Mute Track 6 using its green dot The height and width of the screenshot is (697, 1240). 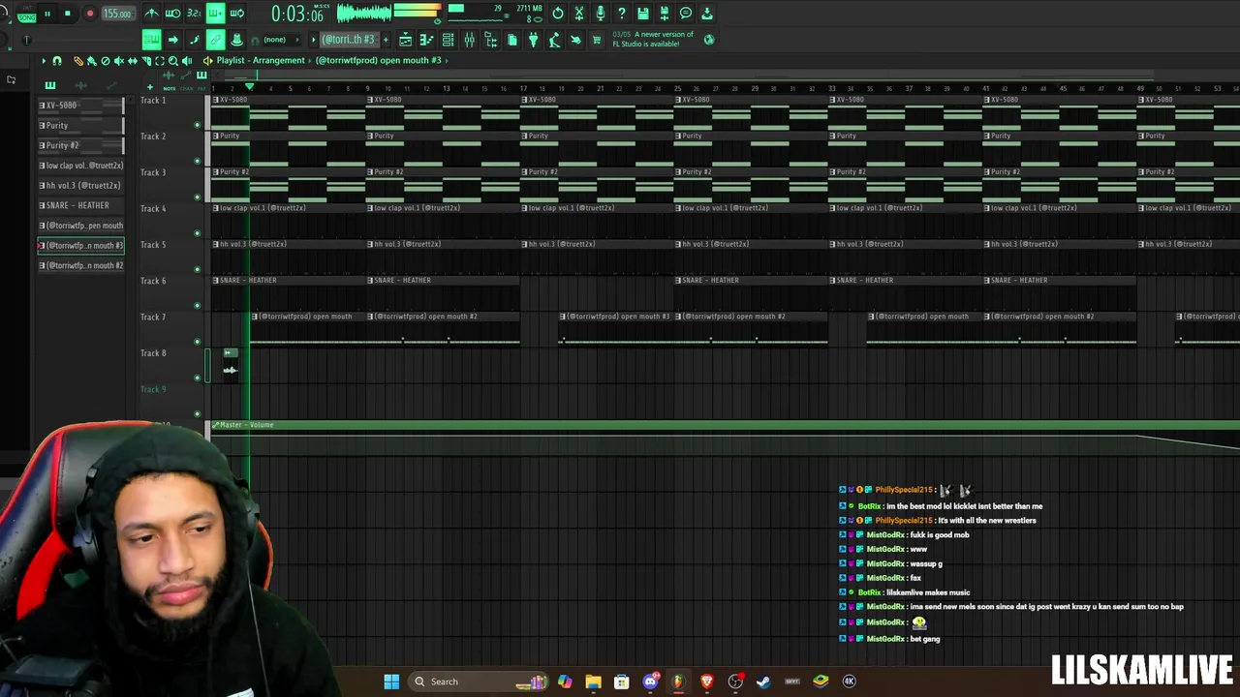pos(198,306)
